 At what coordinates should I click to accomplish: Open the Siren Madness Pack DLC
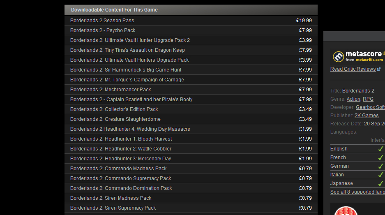pos(111,198)
